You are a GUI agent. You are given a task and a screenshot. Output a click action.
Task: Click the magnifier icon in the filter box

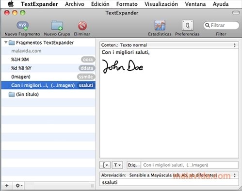click(207, 25)
